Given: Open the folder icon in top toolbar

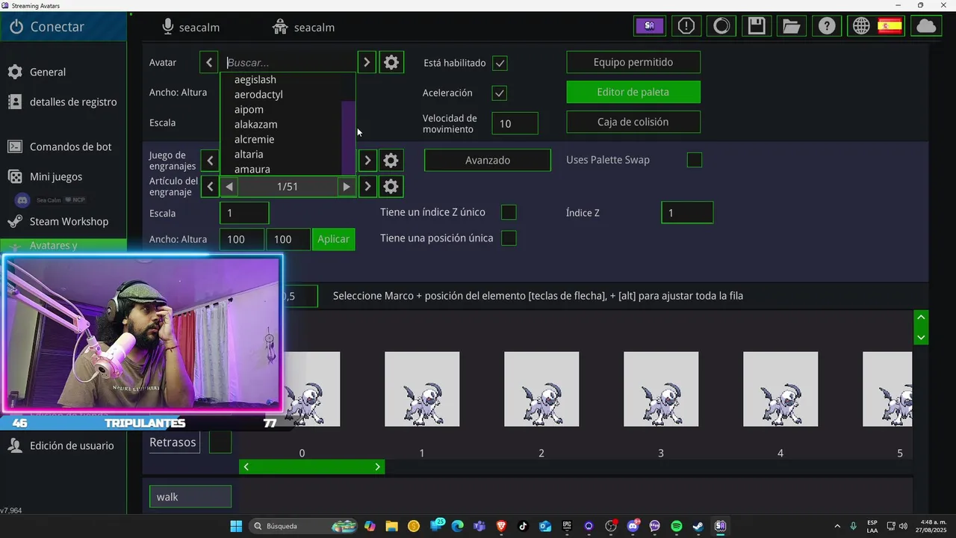Looking at the screenshot, I should [792, 26].
